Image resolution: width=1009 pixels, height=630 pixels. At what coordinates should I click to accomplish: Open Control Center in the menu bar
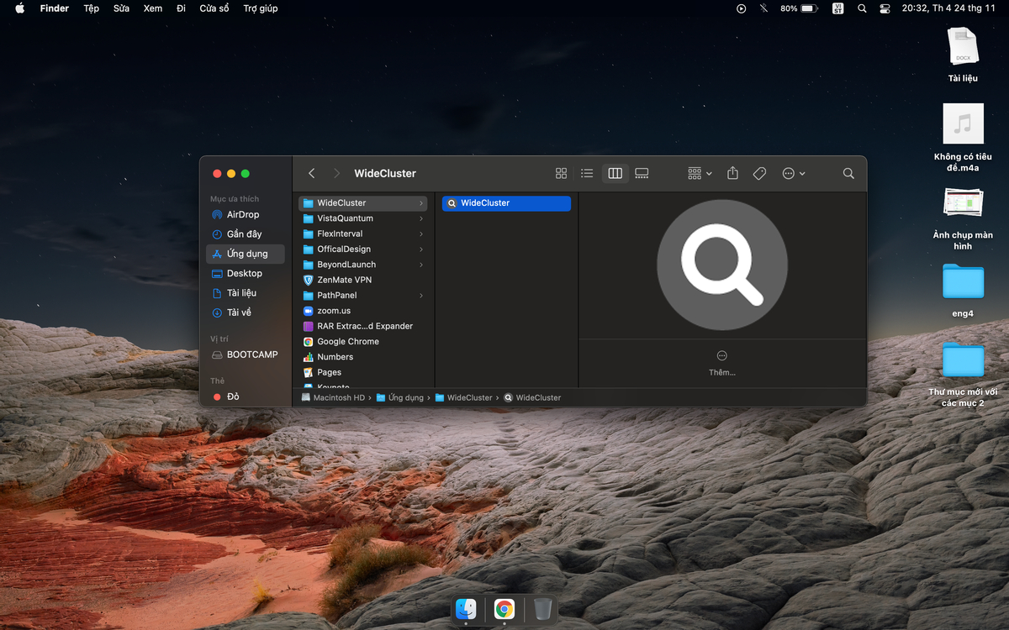click(x=885, y=8)
